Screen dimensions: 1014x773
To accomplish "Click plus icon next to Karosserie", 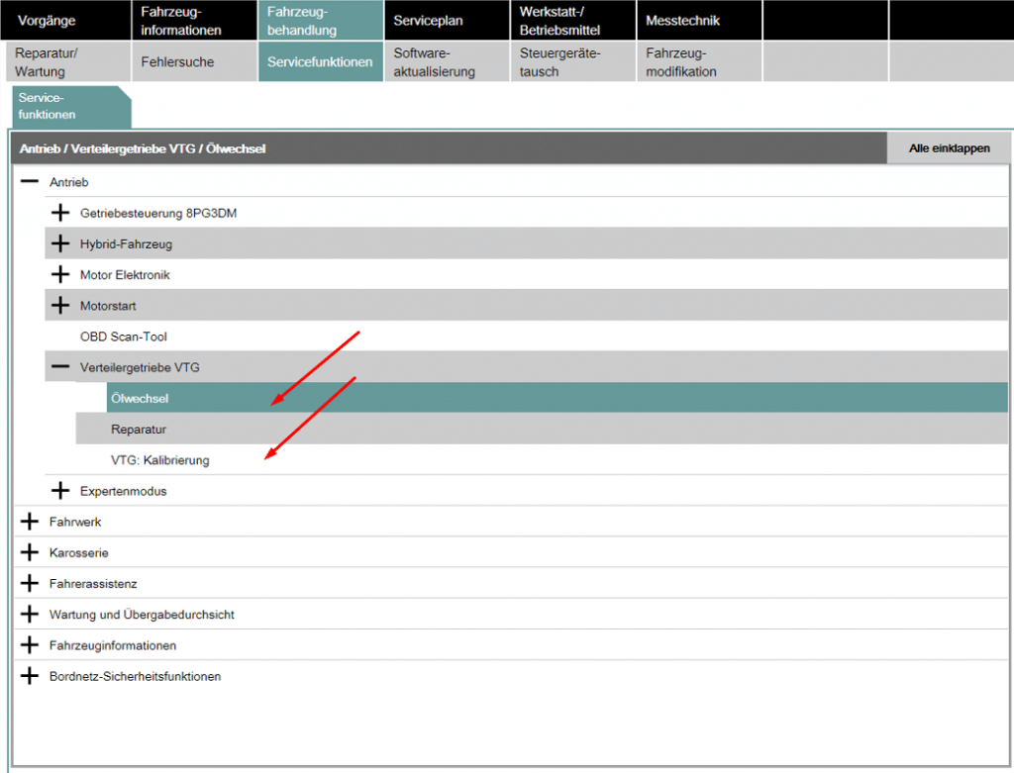I will (x=30, y=552).
